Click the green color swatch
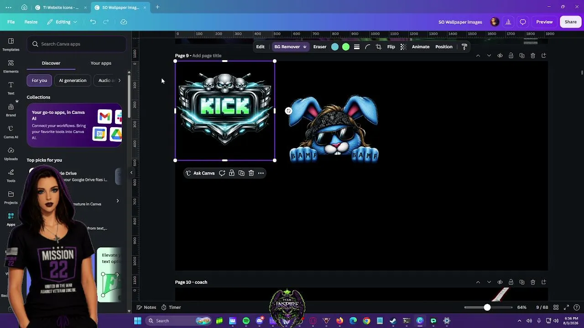This screenshot has height=328, width=584. (346, 47)
